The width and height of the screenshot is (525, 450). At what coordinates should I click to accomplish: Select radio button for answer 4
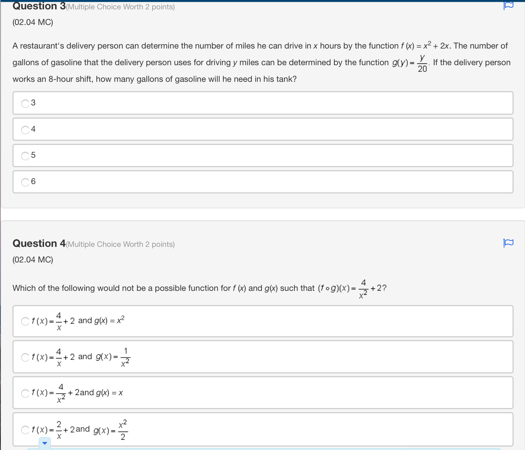pyautogui.click(x=24, y=129)
